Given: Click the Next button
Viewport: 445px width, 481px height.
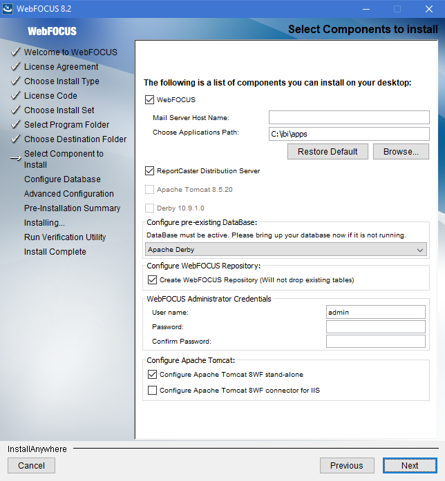Looking at the screenshot, I should pyautogui.click(x=410, y=466).
